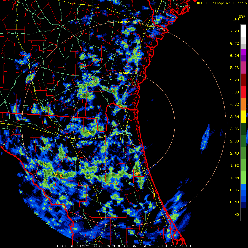Image resolution: width=248 pixels, height=248 pixels.
Task: Pick the black ND swatch at scale bottom
Action: (x=243, y=215)
